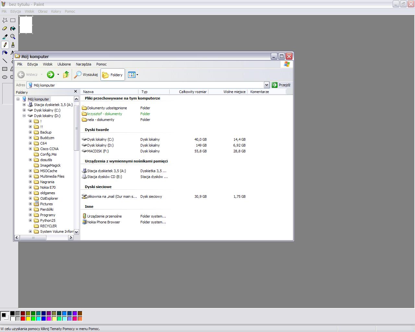Select the Brush tool in toolbox

pos(13,45)
